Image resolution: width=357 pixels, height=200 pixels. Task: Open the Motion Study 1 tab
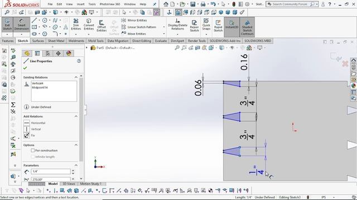90,184
